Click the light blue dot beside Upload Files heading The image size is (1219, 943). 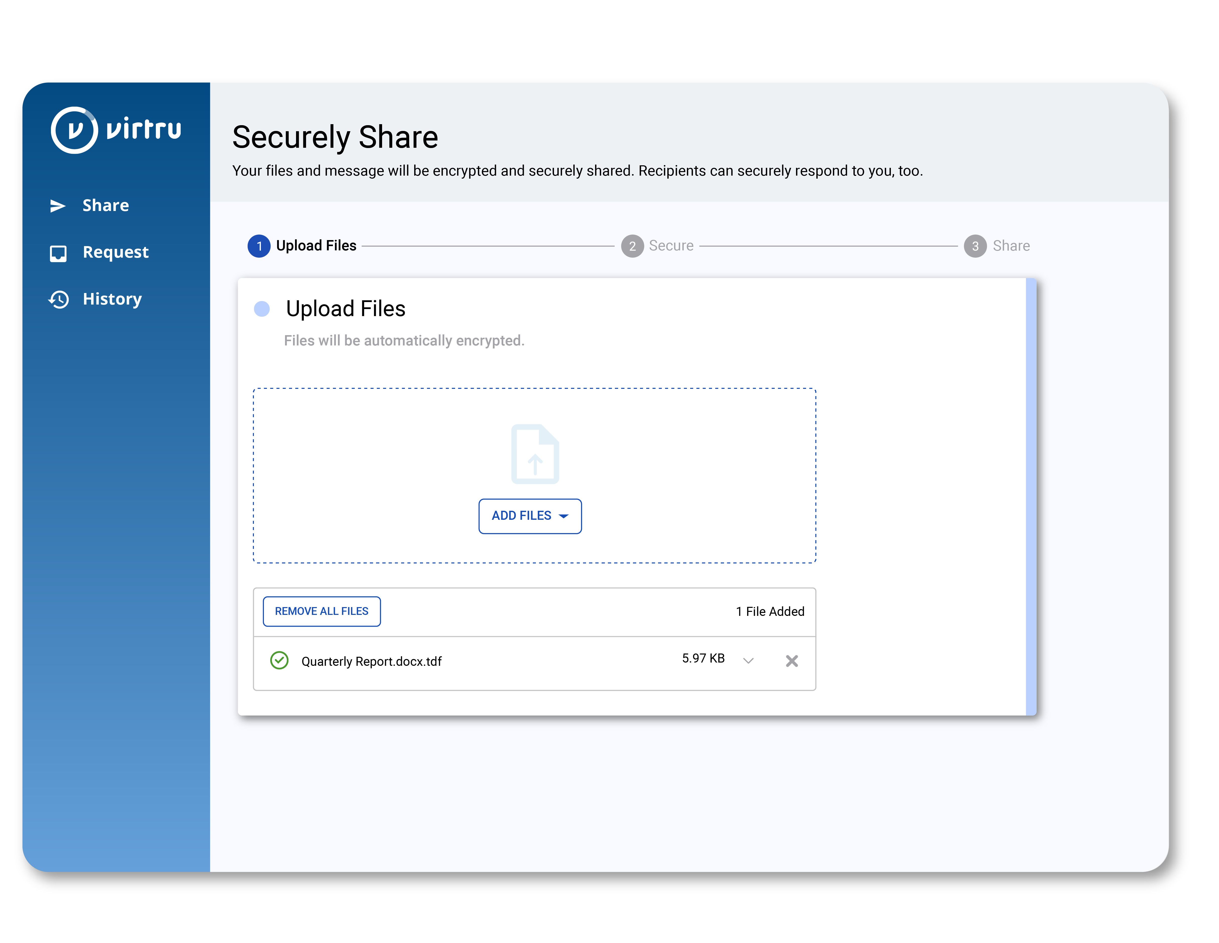click(262, 309)
